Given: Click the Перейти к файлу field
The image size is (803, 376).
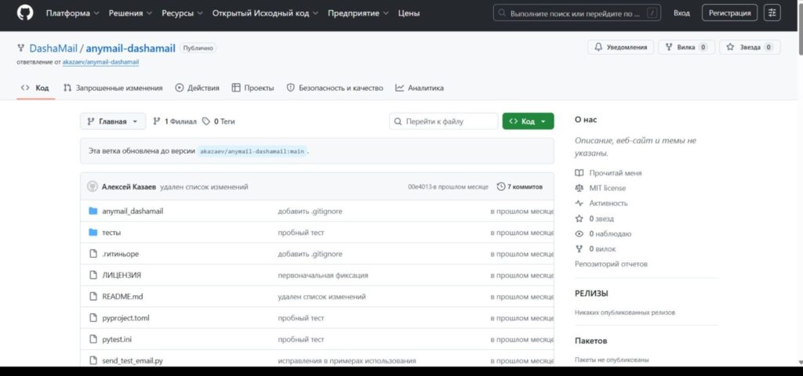Looking at the screenshot, I should pyautogui.click(x=444, y=121).
